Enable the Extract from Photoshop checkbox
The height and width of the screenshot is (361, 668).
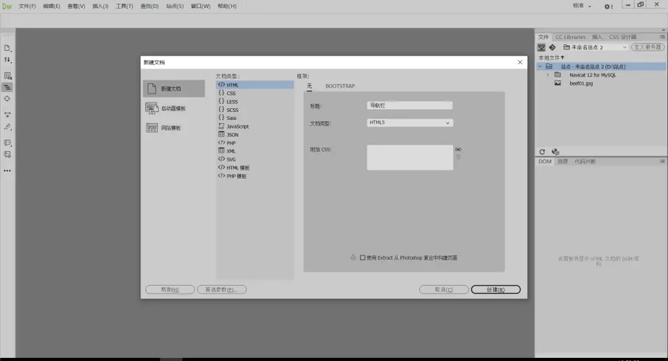pos(363,258)
